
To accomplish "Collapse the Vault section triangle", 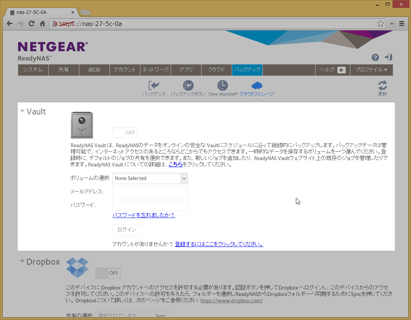I will (22, 111).
